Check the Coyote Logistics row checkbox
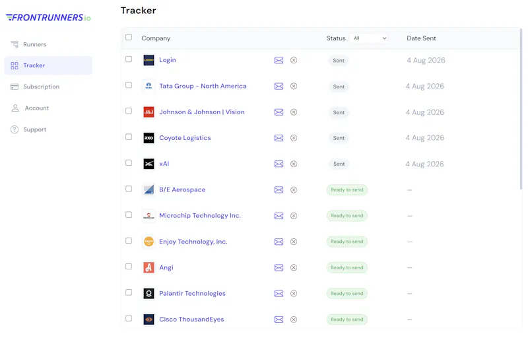The height and width of the screenshot is (338, 528). click(129, 137)
